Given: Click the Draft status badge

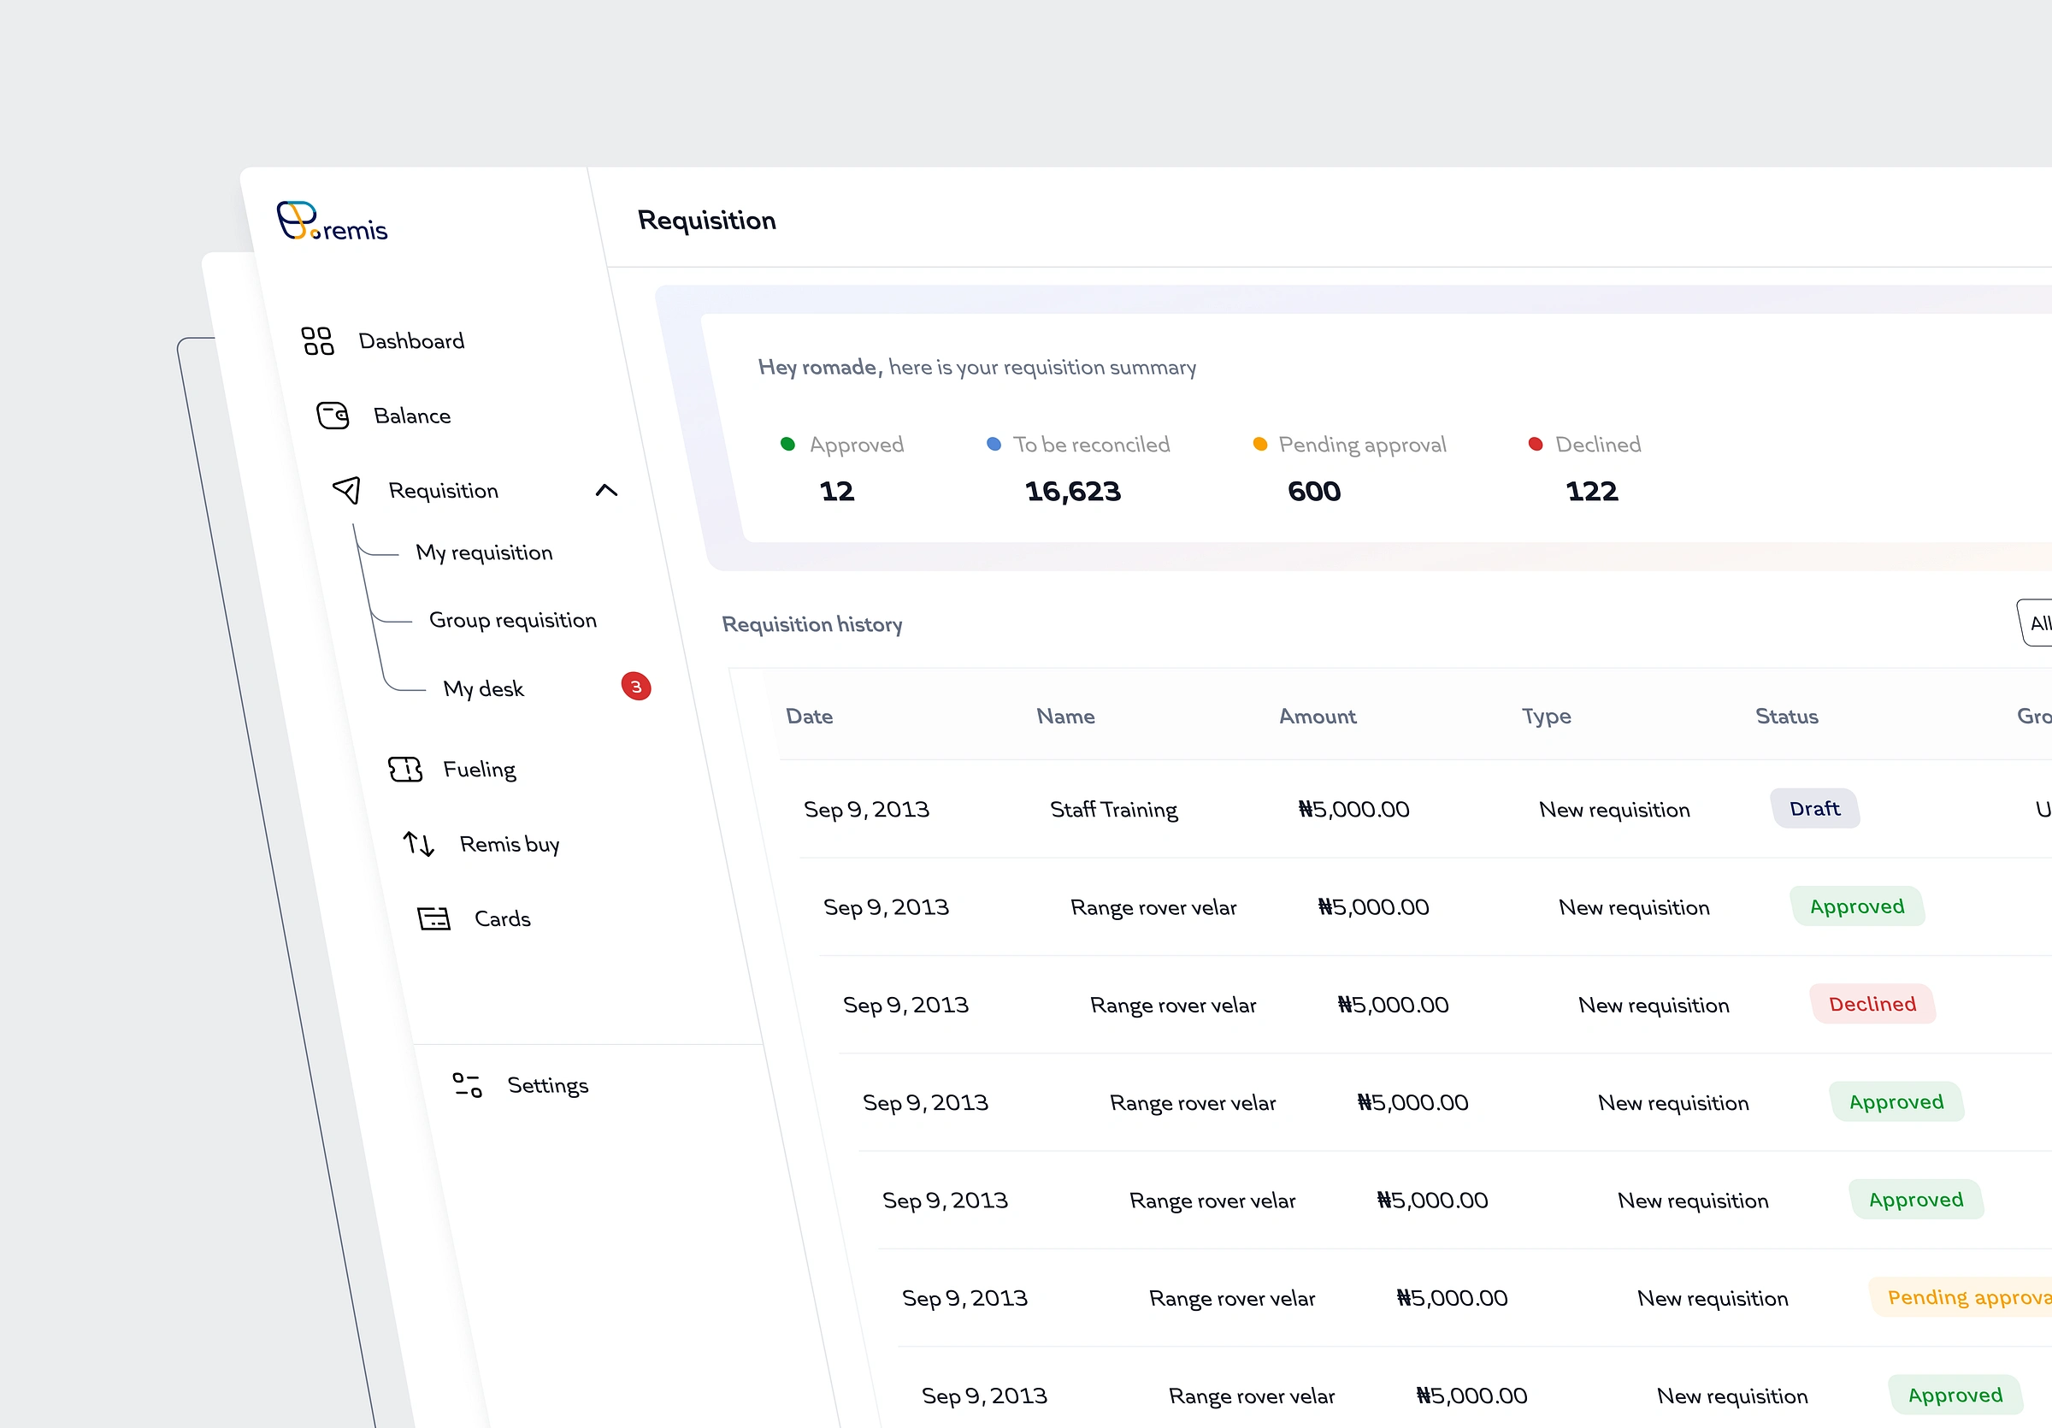Looking at the screenshot, I should [x=1814, y=809].
